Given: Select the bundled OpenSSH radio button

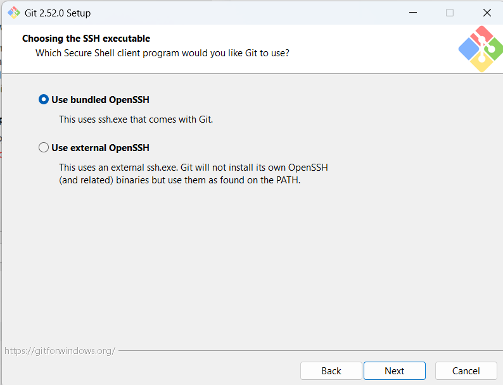Looking at the screenshot, I should [44, 99].
